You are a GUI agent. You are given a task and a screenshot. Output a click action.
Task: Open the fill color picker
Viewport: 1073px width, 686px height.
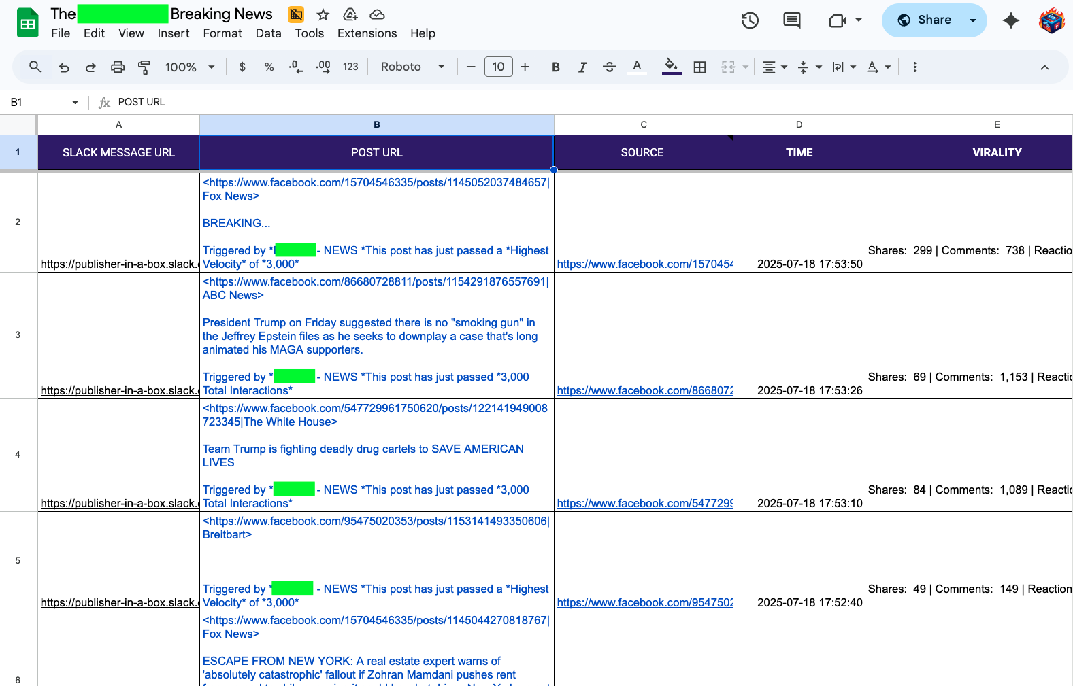coord(672,67)
